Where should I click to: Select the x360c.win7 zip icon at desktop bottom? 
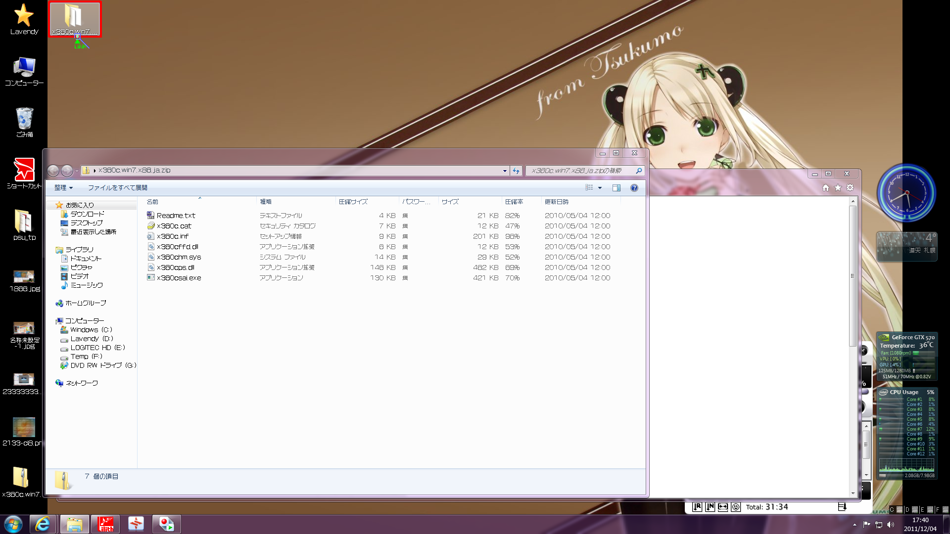(21, 482)
